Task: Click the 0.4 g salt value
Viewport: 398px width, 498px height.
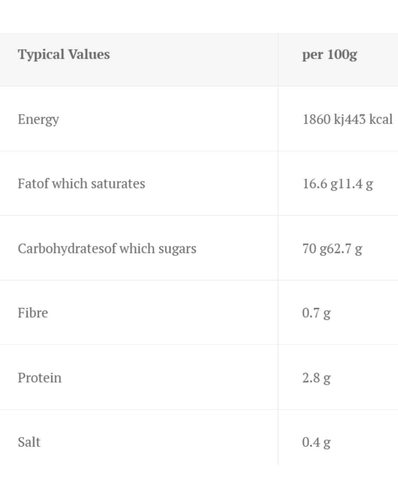Action: click(316, 442)
